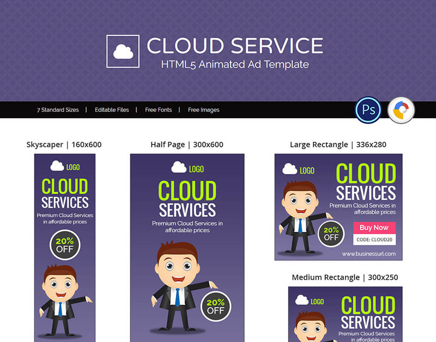The width and height of the screenshot is (436, 342).
Task: Click the "HTML5 Animated Ad Template" subtitle
Action: coord(235,64)
